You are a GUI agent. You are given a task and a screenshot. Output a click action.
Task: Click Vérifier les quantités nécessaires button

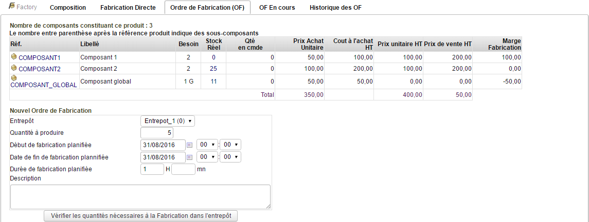pos(141,216)
